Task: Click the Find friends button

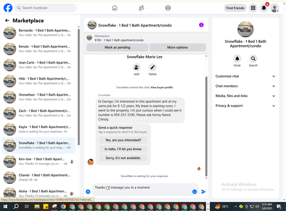Action: click(235, 8)
